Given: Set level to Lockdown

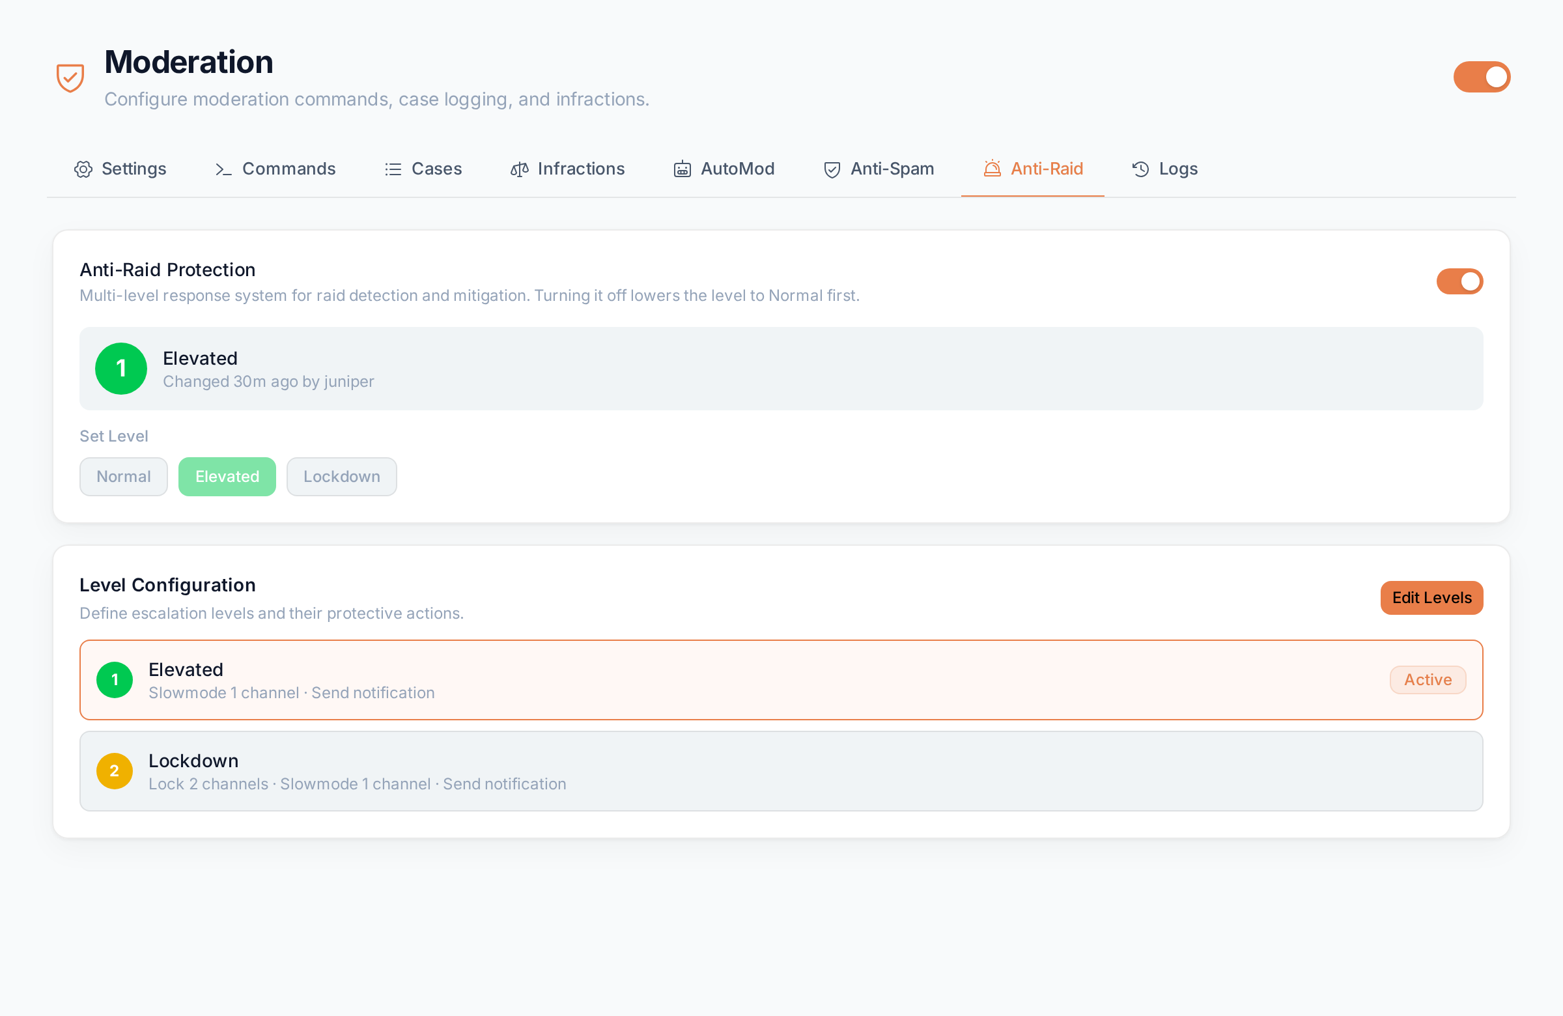Looking at the screenshot, I should click(341, 477).
